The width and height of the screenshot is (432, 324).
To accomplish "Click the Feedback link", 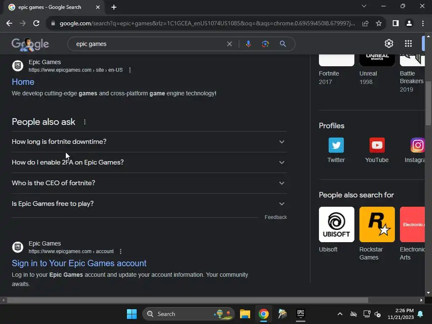I will 275,217.
